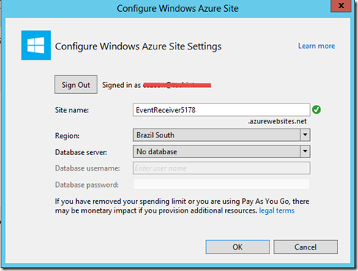Click the No database combo box

tap(221, 151)
